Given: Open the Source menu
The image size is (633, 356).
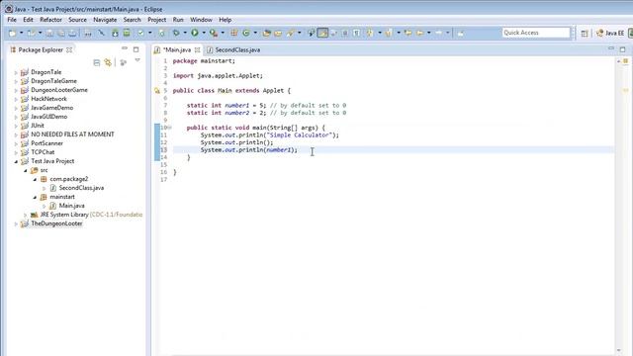Looking at the screenshot, I should click(77, 20).
